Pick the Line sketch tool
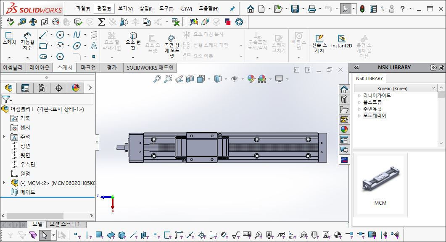The width and height of the screenshot is (446, 242). (x=44, y=34)
